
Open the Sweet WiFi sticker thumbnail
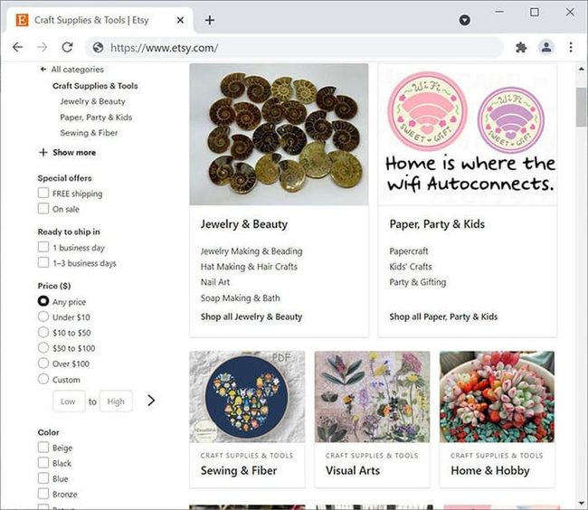[x=468, y=135]
